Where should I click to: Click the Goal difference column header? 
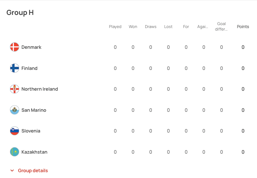pyautogui.click(x=221, y=27)
